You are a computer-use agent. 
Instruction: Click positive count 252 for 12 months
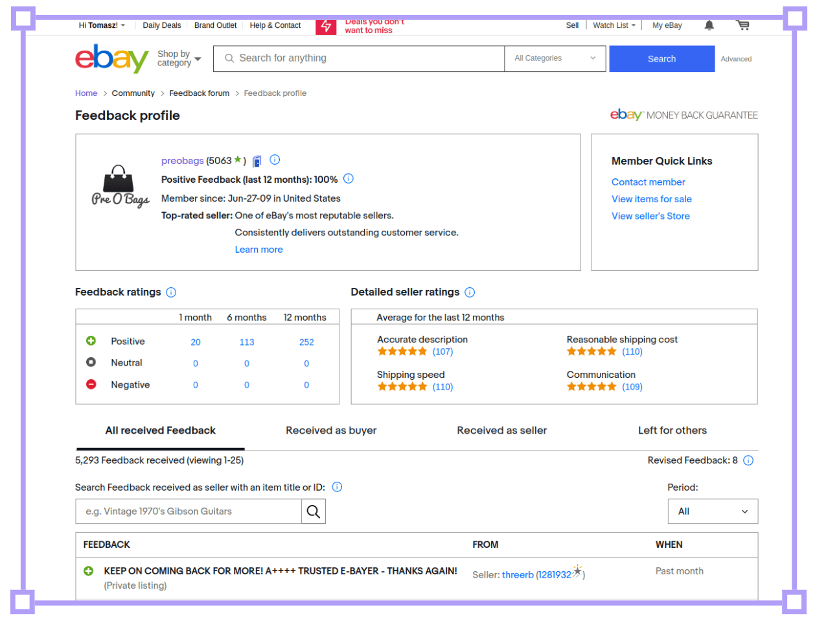pos(306,342)
